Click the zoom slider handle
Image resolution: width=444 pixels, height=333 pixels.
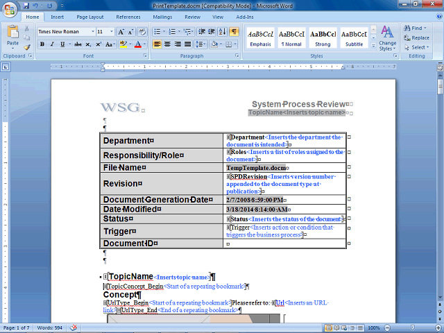413,328
